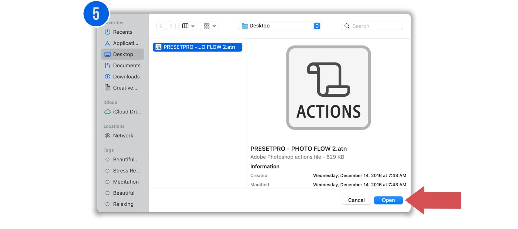The width and height of the screenshot is (518, 229).
Task: Click the Stress Re... tag circle
Action: click(x=107, y=171)
